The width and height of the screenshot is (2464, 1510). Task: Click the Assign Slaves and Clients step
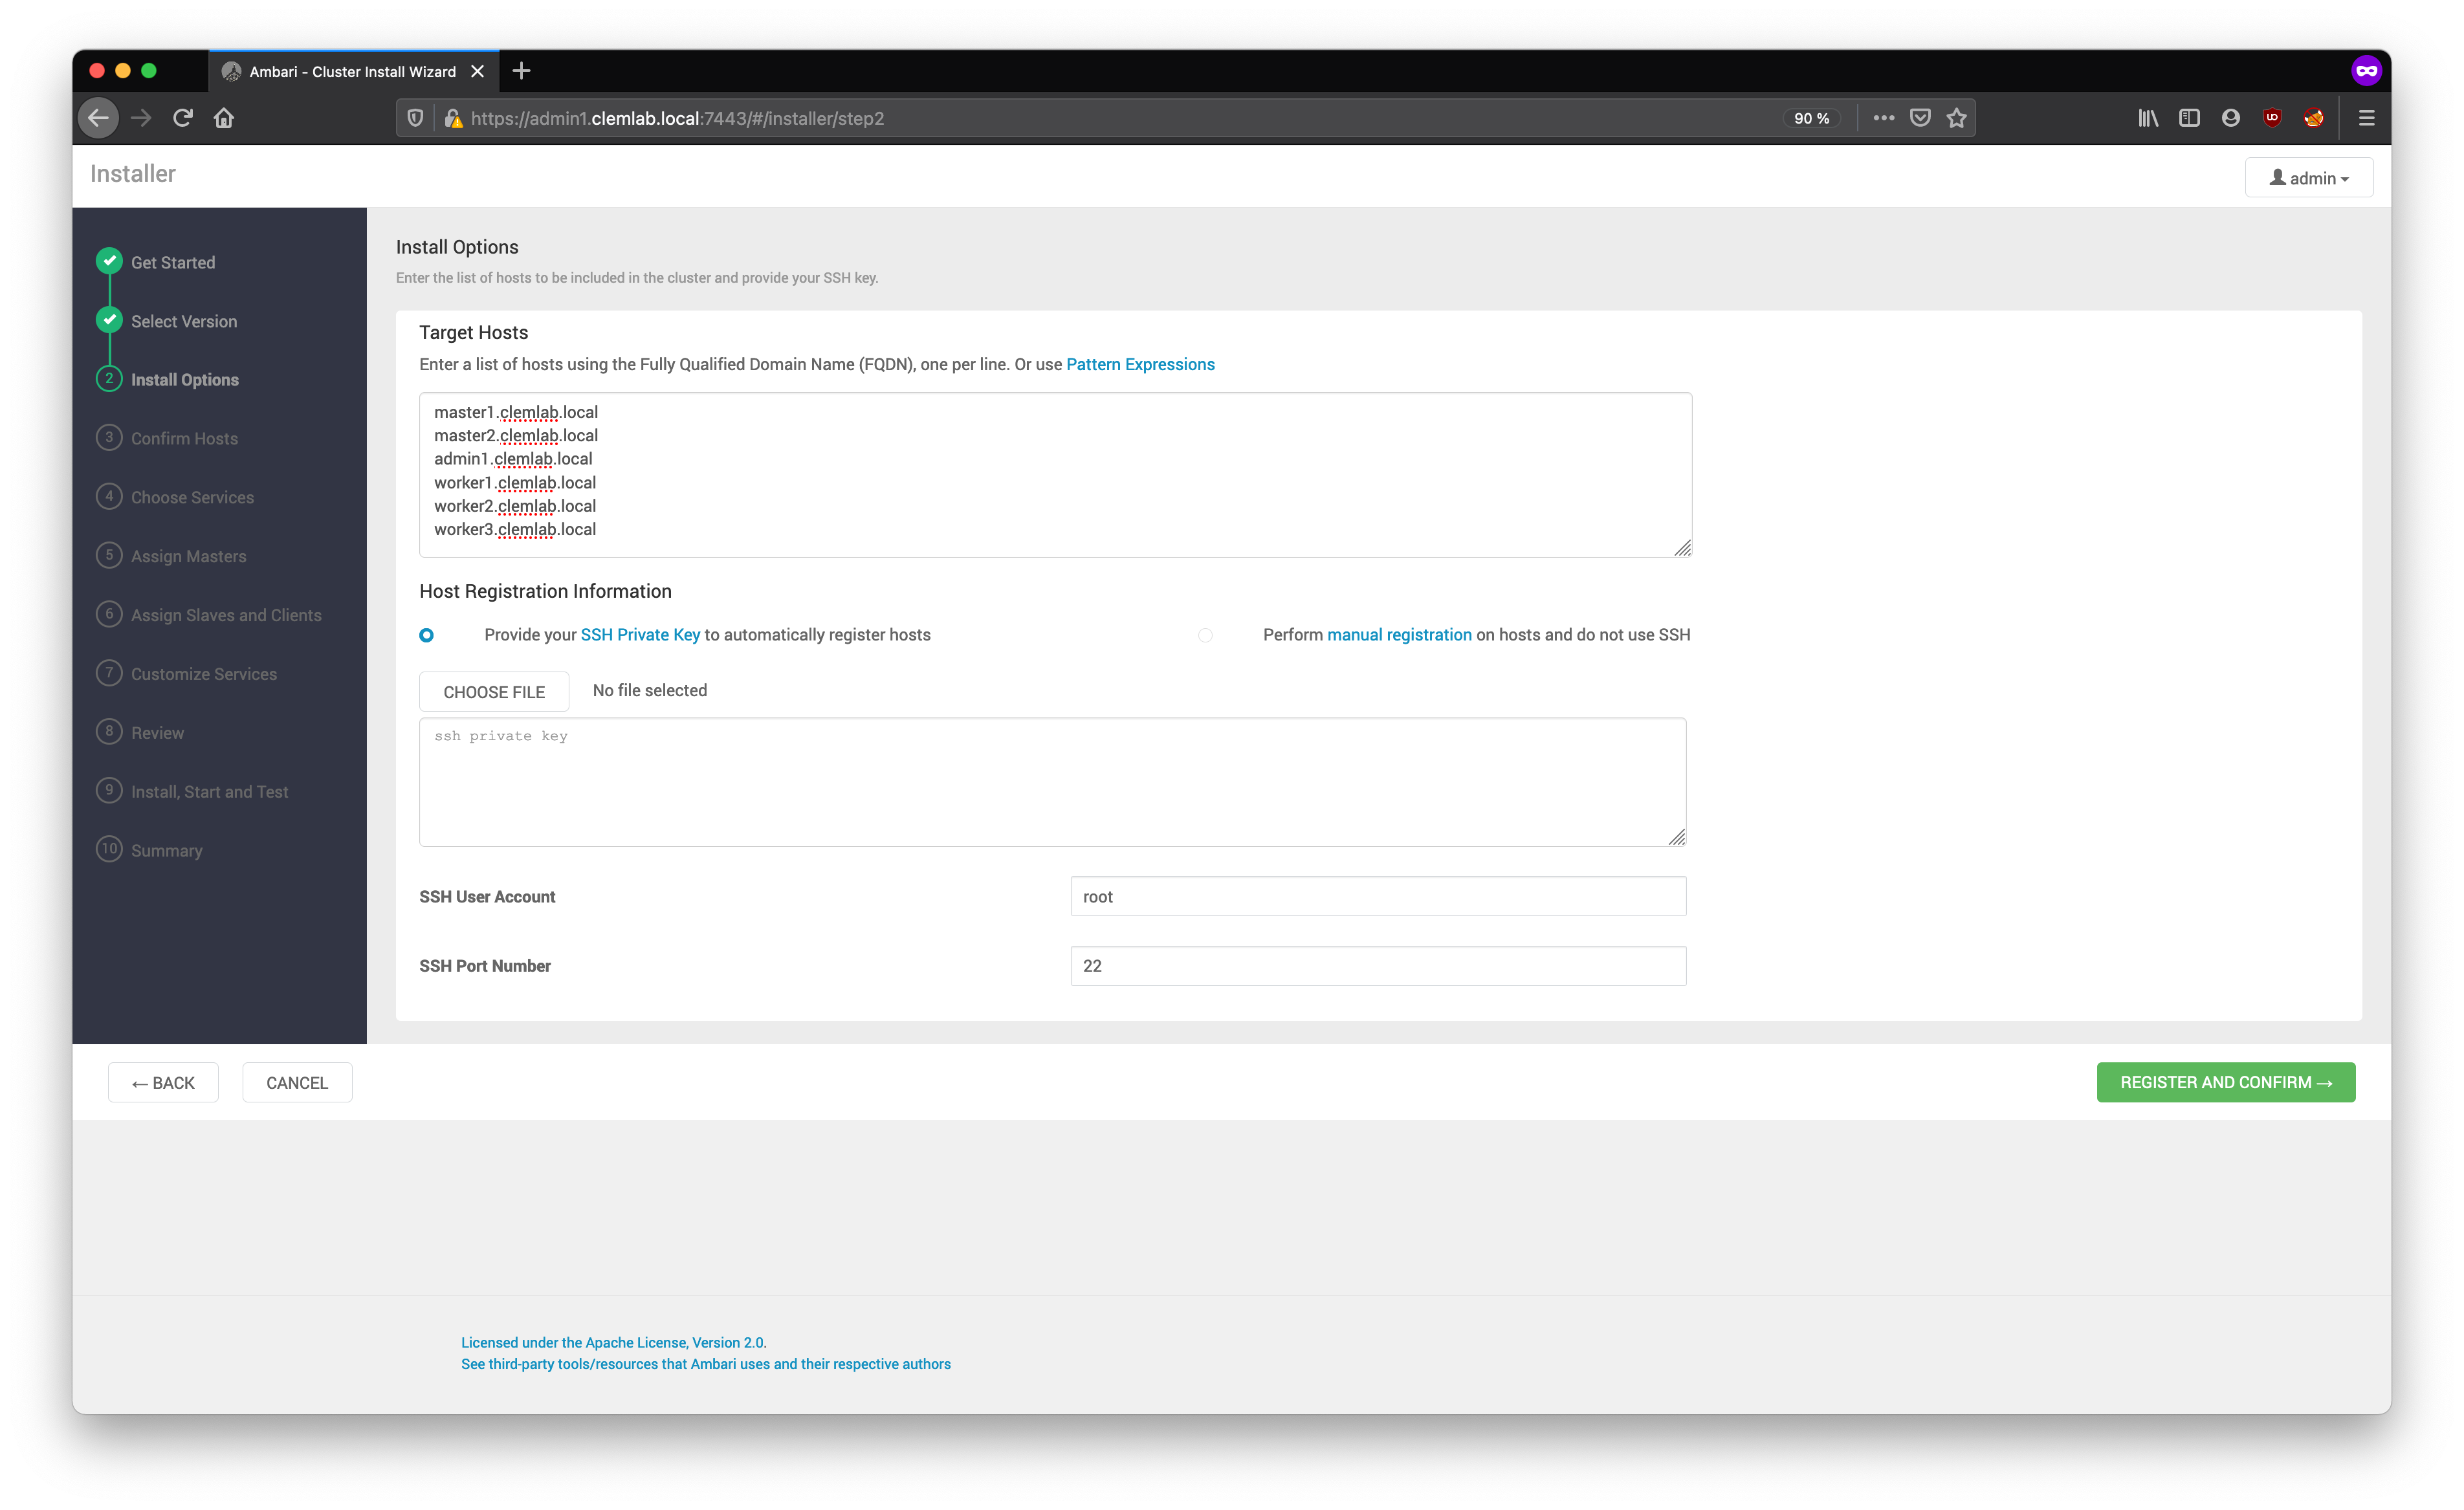[x=226, y=615]
